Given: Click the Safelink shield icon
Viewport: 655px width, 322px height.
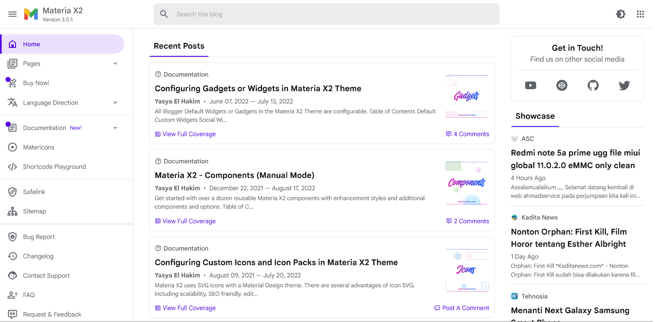Looking at the screenshot, I should [x=13, y=192].
